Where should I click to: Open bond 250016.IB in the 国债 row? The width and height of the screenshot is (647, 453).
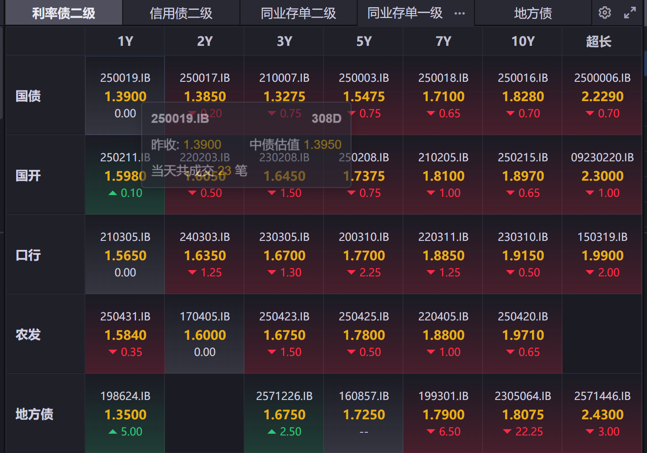(523, 95)
